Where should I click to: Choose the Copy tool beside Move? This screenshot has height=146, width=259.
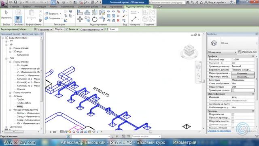[x=87, y=19]
